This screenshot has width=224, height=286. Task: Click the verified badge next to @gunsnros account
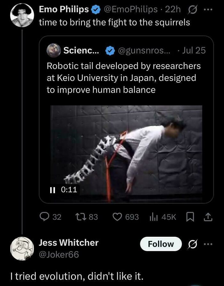click(x=110, y=50)
